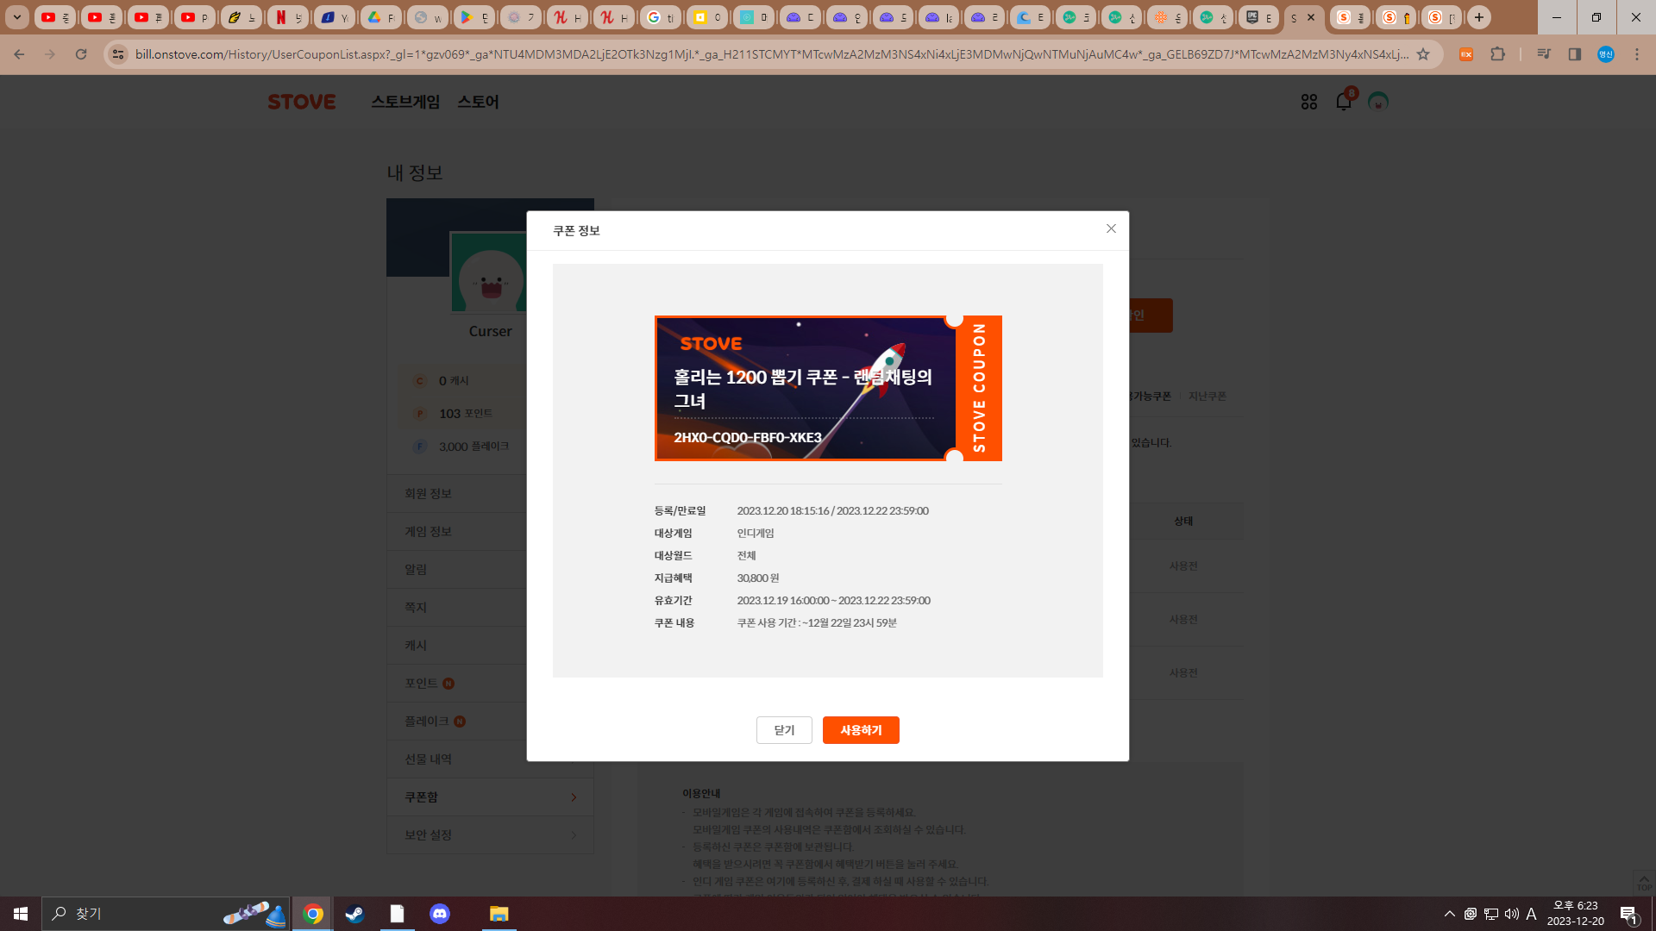Click taskbar search box 찾기
The height and width of the screenshot is (931, 1656).
click(x=166, y=914)
